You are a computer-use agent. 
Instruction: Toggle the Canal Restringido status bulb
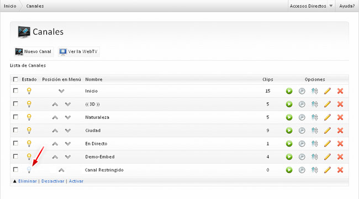29,170
